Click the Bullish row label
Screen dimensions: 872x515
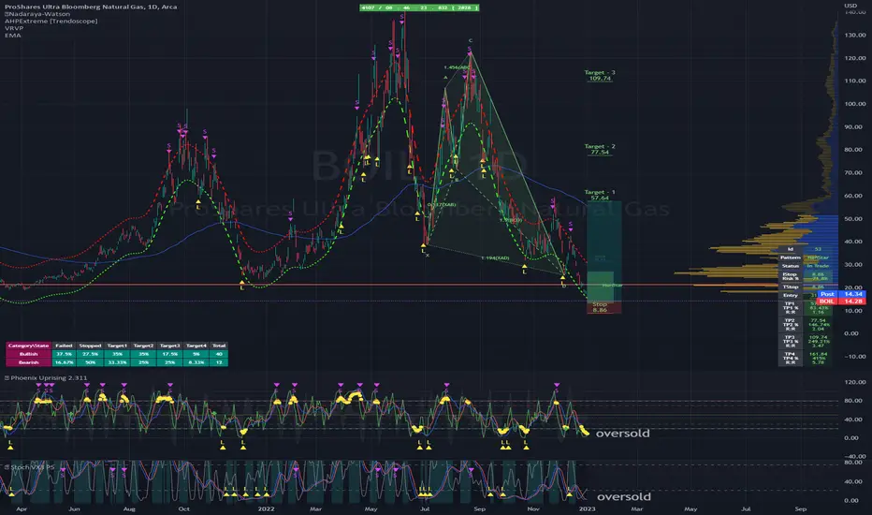(x=29, y=354)
